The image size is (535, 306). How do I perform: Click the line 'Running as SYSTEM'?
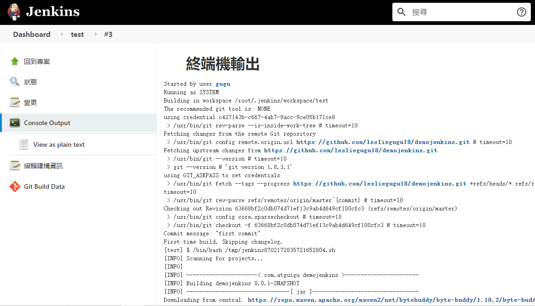191,92
